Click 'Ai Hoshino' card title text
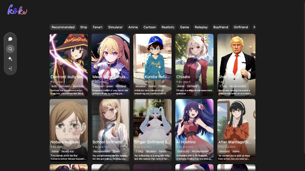305x171 pixels. click(x=186, y=142)
